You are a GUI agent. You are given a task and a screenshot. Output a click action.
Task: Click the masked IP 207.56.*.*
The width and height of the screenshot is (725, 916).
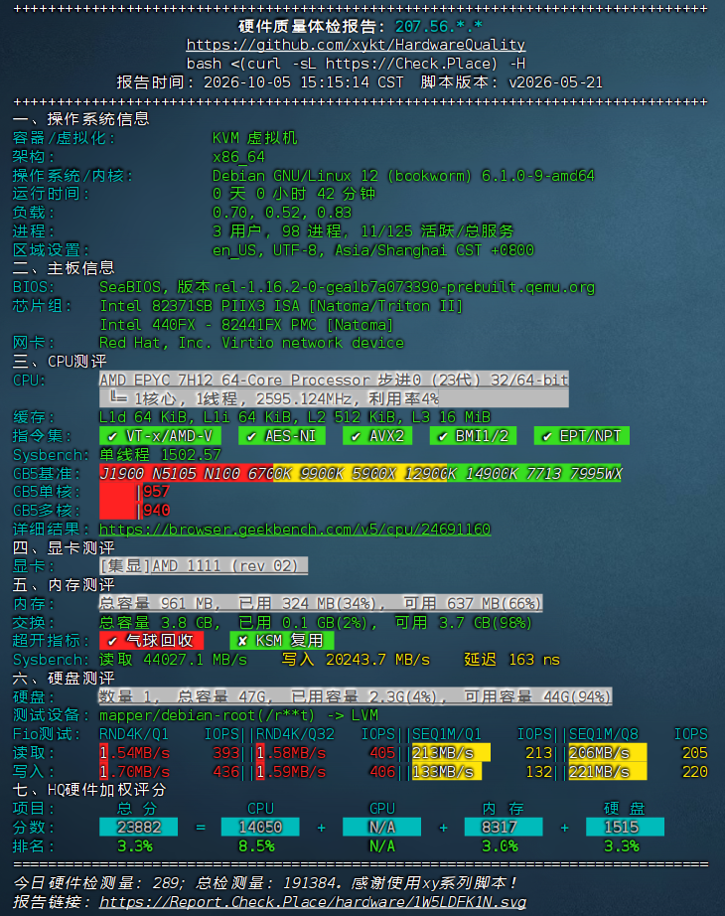tap(439, 26)
